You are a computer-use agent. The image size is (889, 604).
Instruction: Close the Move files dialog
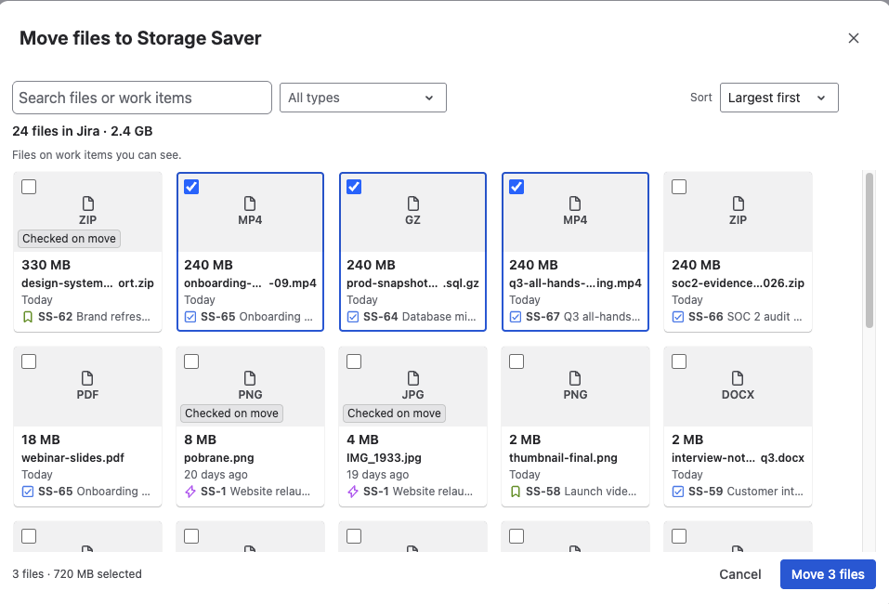[x=854, y=38]
